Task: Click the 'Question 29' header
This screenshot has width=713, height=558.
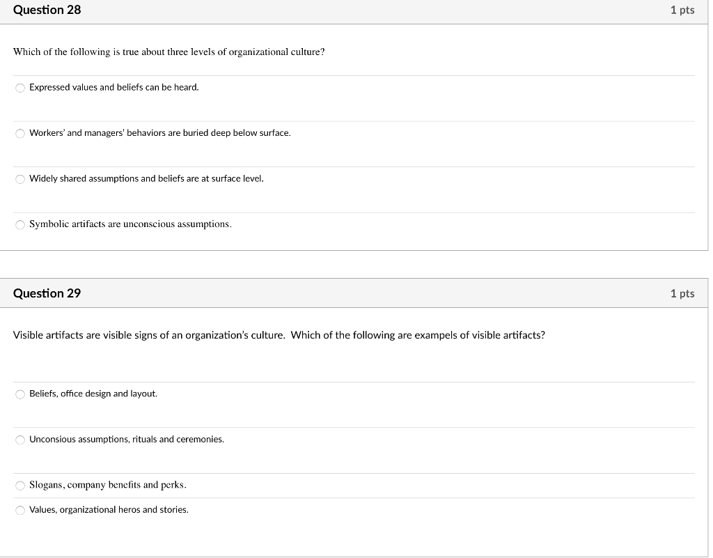Action: click(47, 293)
